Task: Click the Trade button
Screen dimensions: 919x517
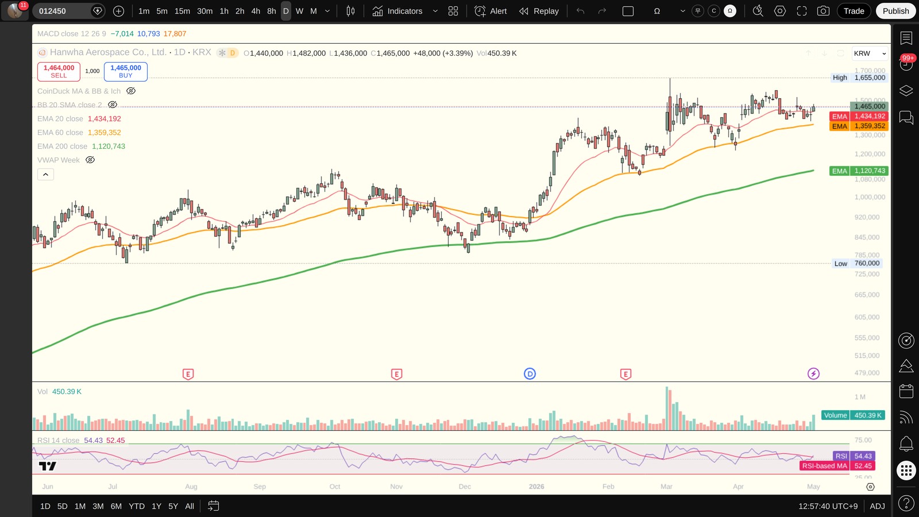Action: (x=854, y=11)
